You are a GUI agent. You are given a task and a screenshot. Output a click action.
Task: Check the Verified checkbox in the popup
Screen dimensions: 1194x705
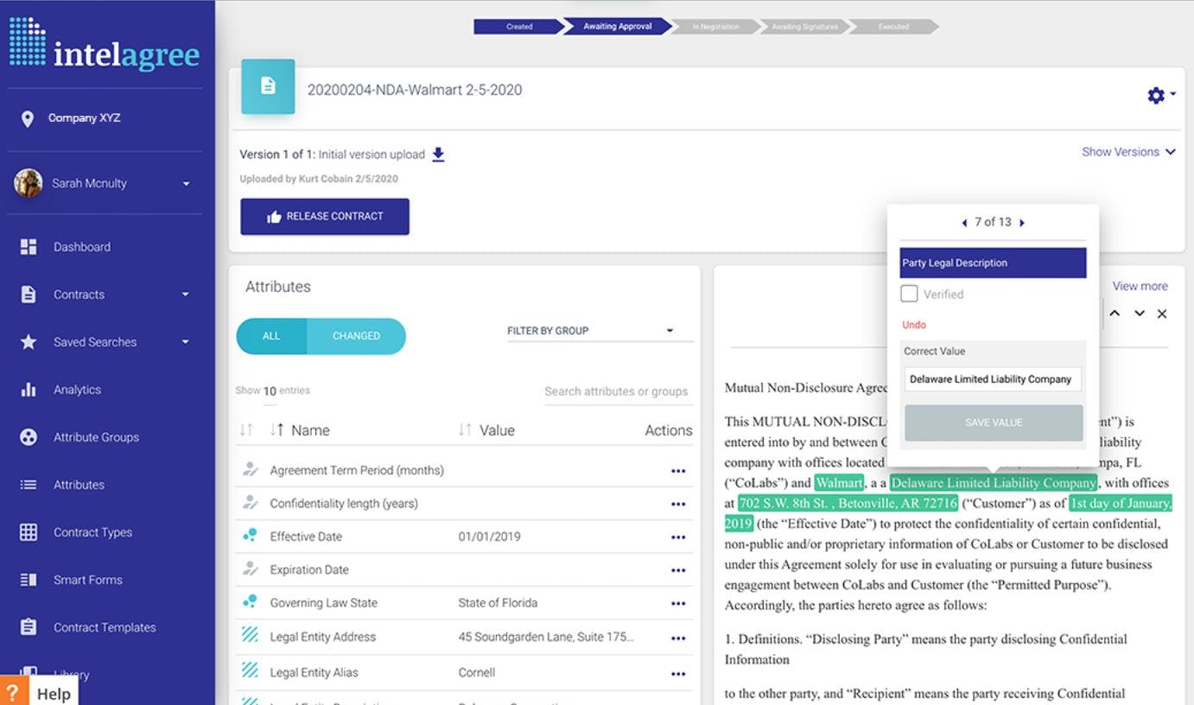click(908, 294)
